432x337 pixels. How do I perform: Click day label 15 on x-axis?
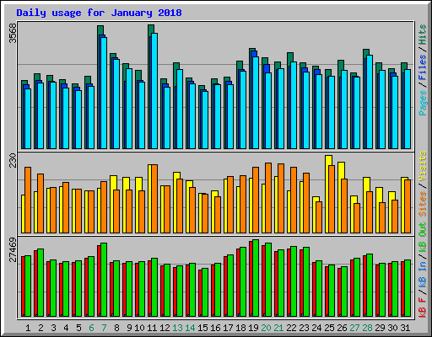(x=202, y=328)
